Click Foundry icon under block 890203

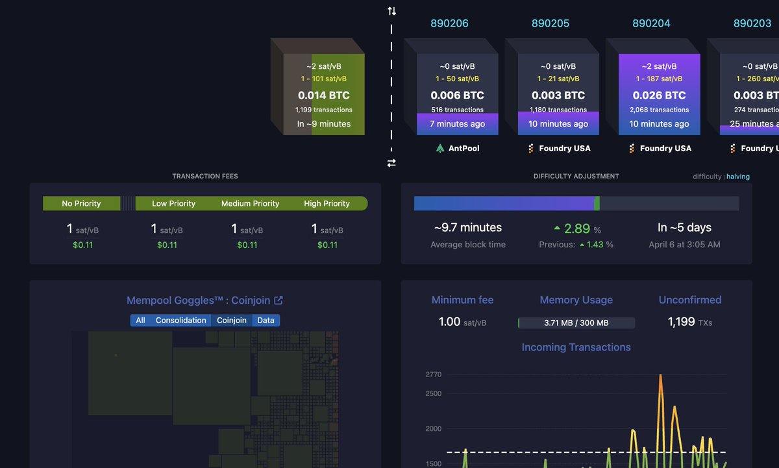(733, 149)
